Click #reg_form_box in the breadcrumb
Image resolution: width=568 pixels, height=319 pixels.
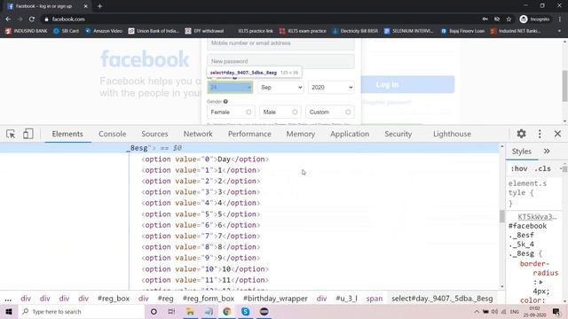coord(209,299)
